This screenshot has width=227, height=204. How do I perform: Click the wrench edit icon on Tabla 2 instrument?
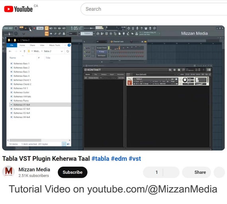(129, 79)
